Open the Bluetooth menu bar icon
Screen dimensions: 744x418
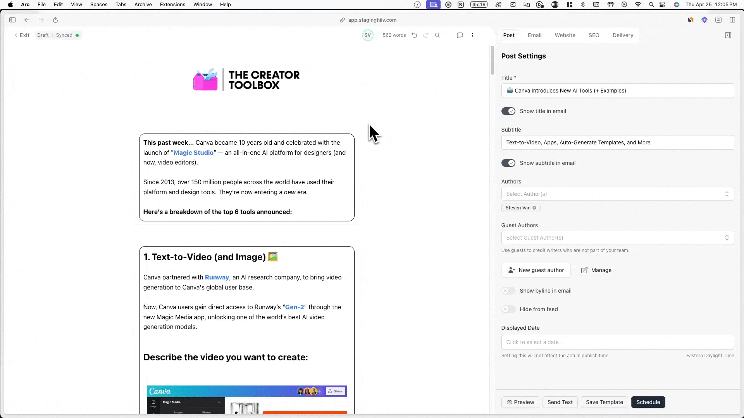click(583, 5)
